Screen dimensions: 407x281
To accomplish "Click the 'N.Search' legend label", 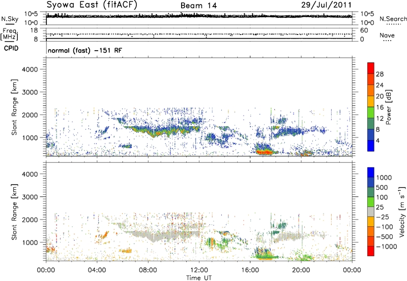I will point(393,19).
